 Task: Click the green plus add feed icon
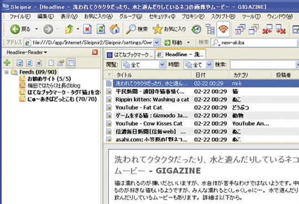pyautogui.click(x=7, y=63)
